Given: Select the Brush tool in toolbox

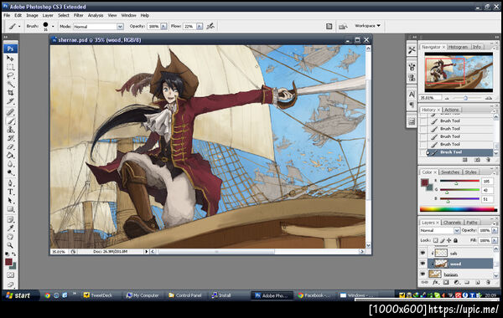Looking at the screenshot, I should tap(10, 121).
